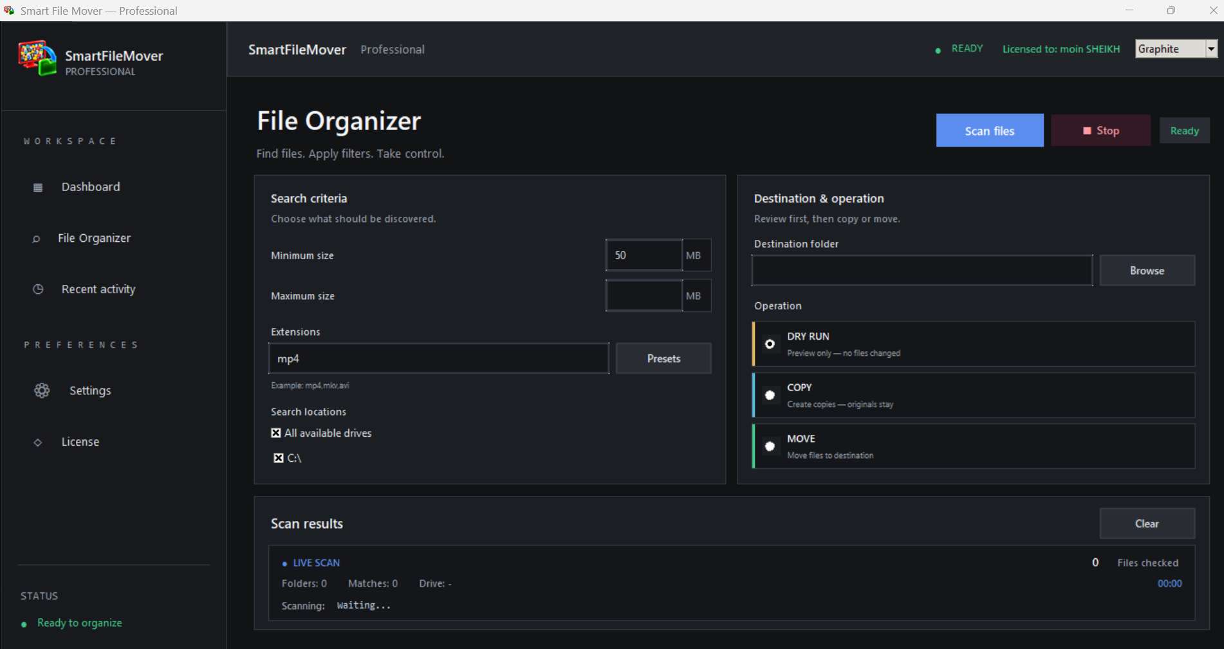Image resolution: width=1224 pixels, height=649 pixels.
Task: Open extension Presets
Action: coord(663,358)
